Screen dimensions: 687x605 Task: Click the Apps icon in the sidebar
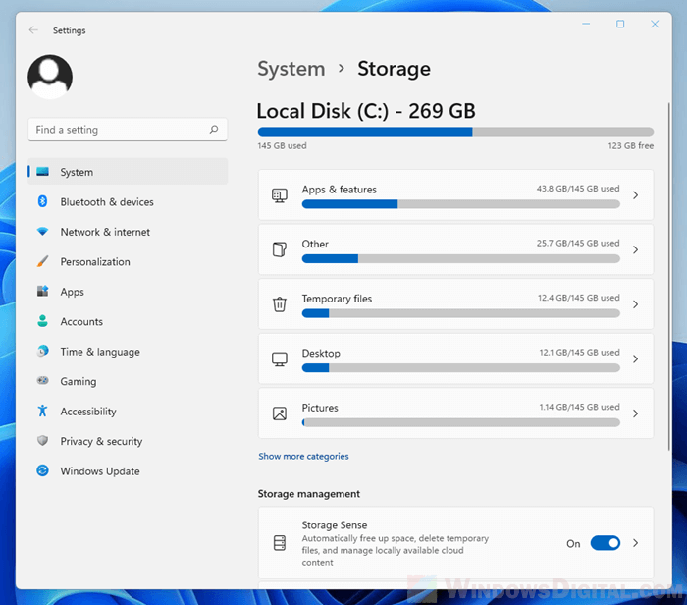42,291
